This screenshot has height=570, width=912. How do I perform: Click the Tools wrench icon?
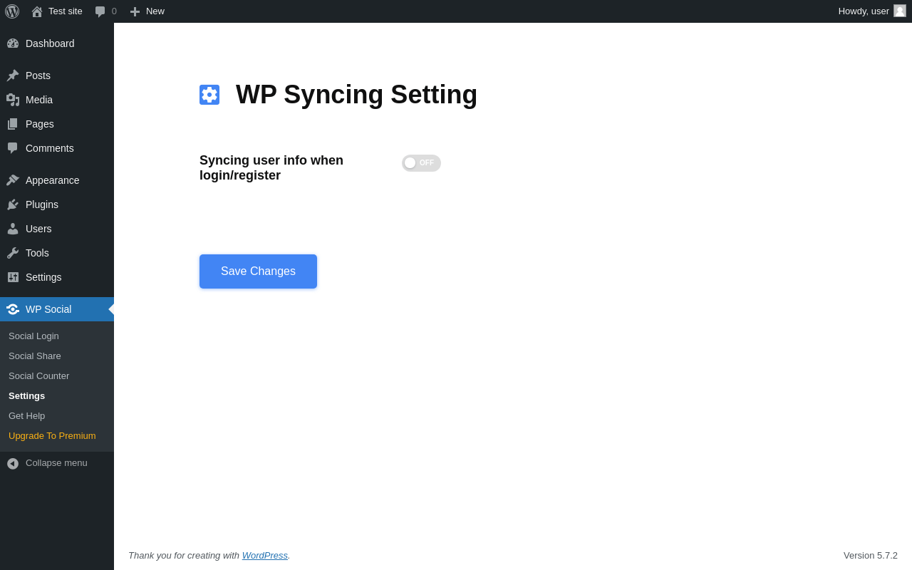click(13, 253)
